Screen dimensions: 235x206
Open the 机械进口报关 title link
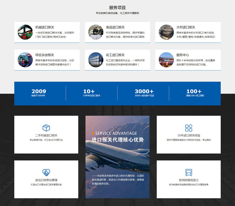tap(45, 27)
